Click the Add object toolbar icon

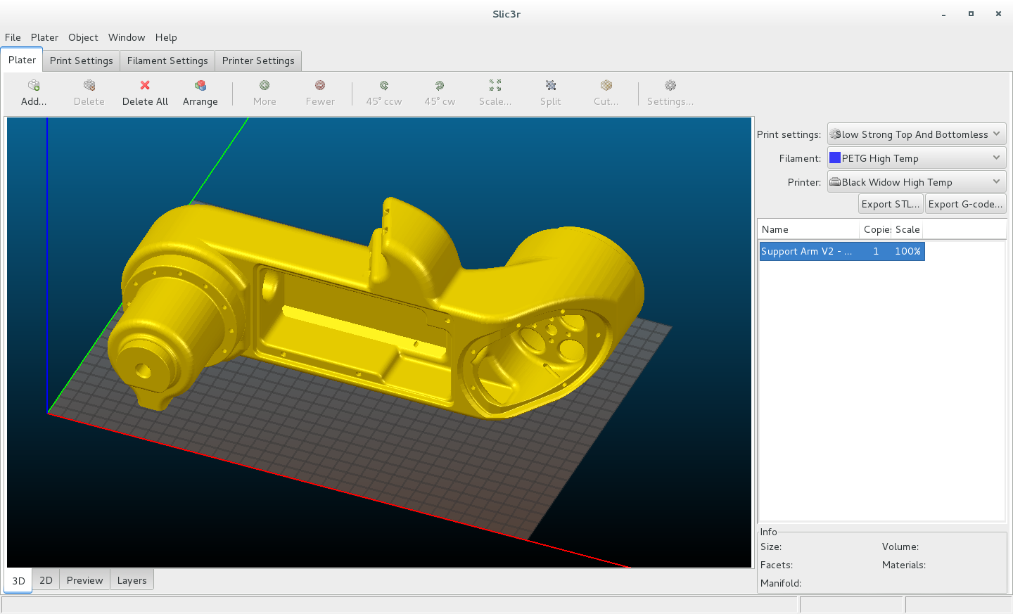pyautogui.click(x=34, y=86)
